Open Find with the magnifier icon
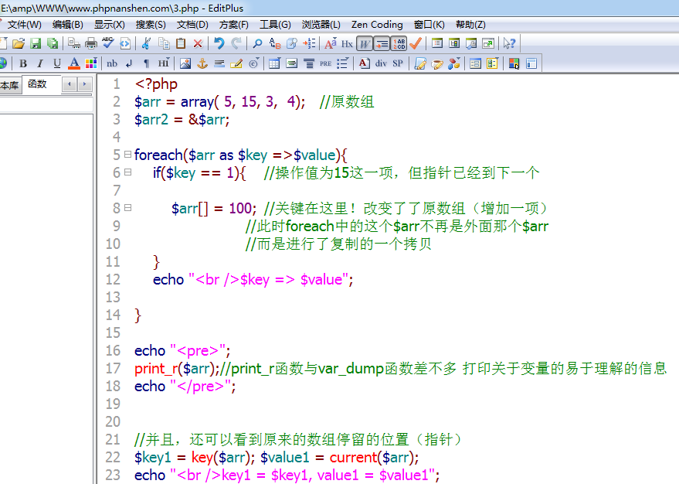This screenshot has height=484, width=679. (258, 43)
